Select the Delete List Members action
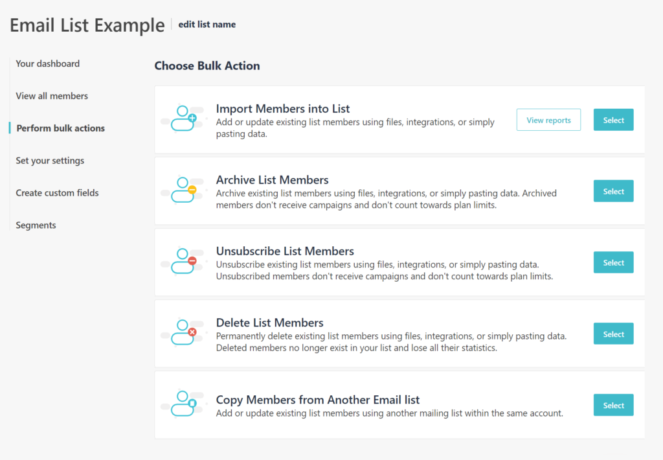The width and height of the screenshot is (663, 460). point(613,333)
